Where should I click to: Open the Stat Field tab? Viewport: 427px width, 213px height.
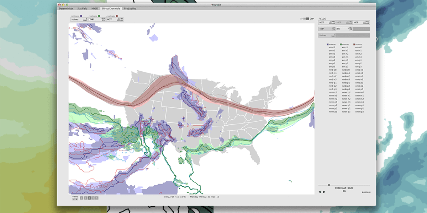point(82,8)
